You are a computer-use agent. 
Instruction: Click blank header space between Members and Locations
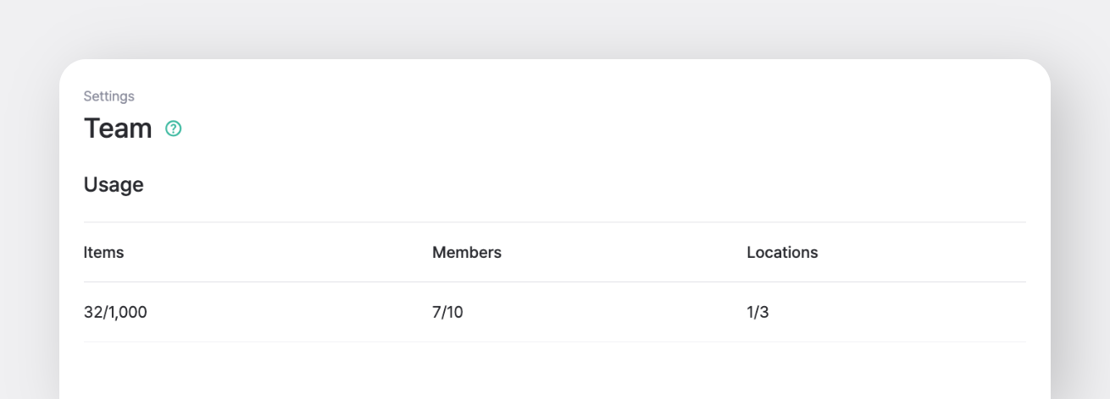[x=623, y=252]
